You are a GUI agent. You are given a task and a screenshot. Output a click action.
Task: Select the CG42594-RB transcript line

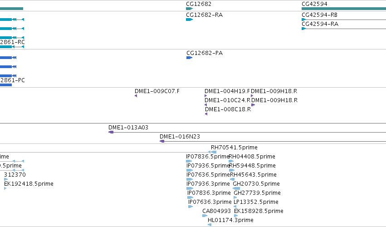coord(344,20)
